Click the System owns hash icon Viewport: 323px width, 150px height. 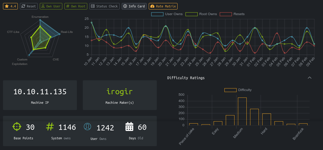[50, 127]
